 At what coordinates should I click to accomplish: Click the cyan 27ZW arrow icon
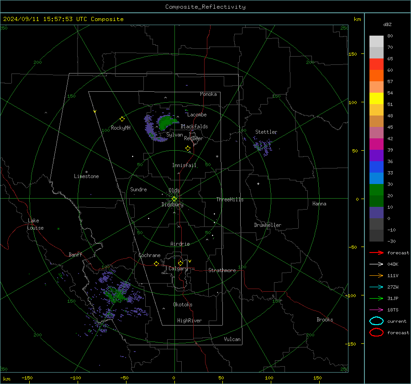point(376,287)
